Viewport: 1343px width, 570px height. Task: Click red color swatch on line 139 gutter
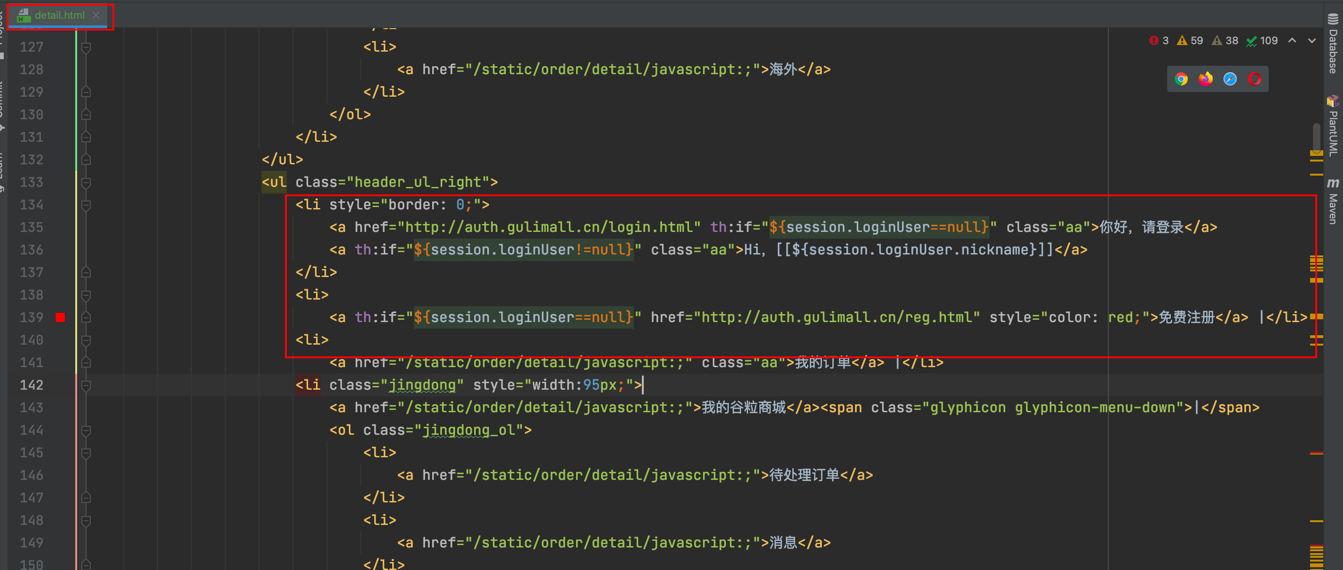point(61,317)
